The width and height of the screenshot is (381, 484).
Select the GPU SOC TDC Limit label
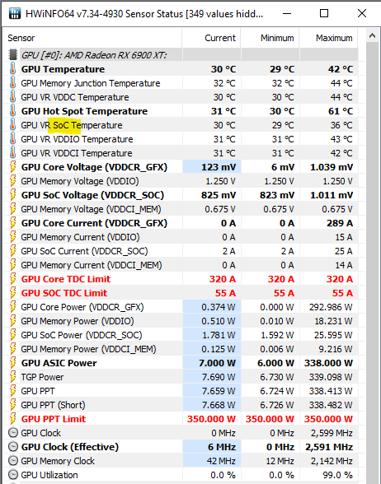pyautogui.click(x=64, y=293)
